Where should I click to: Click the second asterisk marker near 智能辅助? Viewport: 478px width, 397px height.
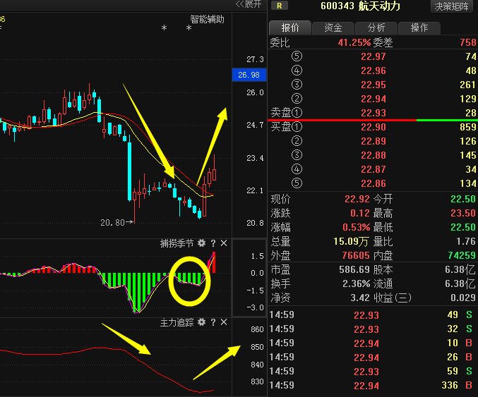pos(189,28)
